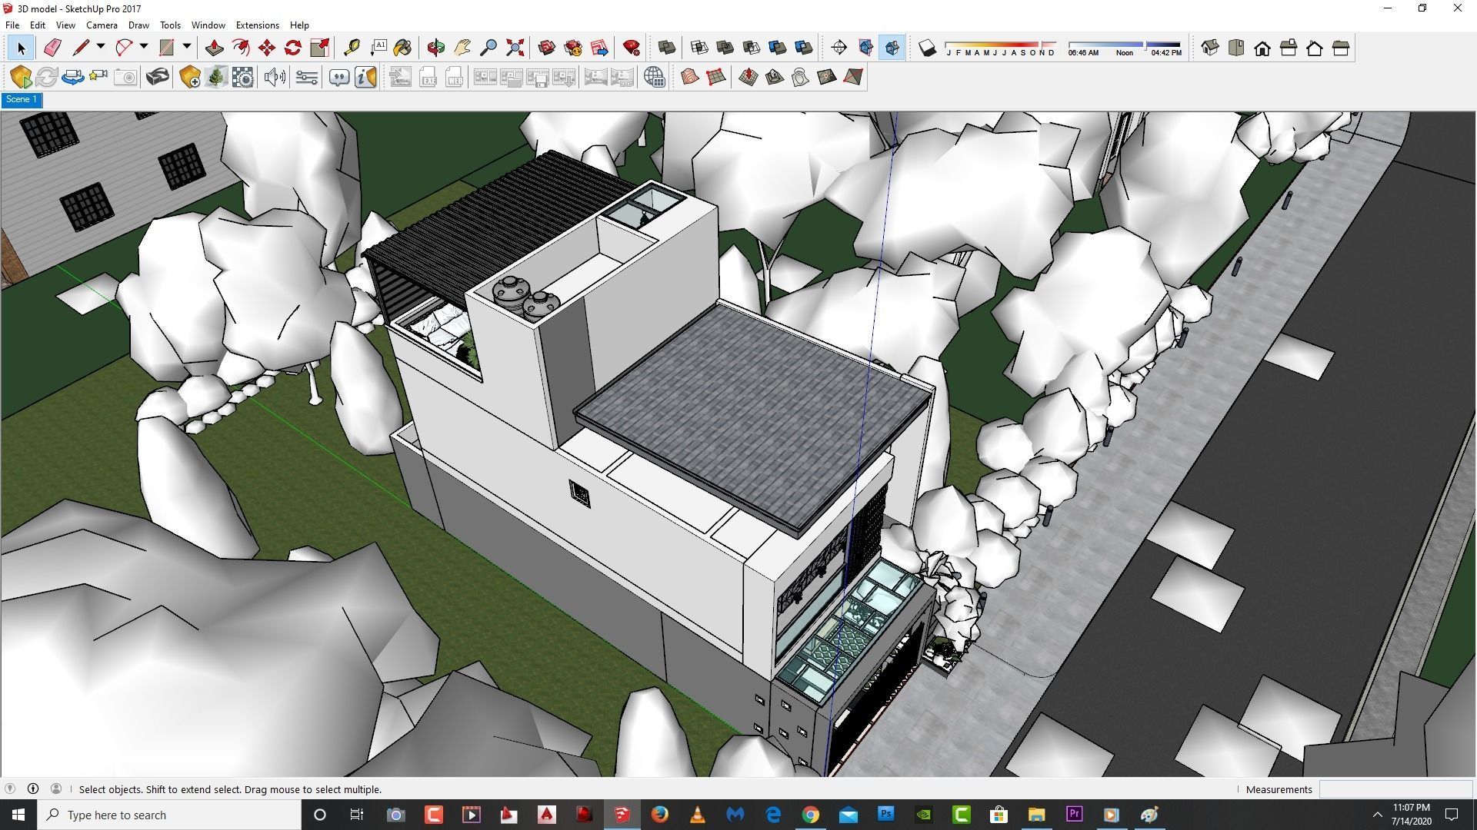Toggle Display Section Planes
Screen dimensions: 1477x830
pos(865,48)
